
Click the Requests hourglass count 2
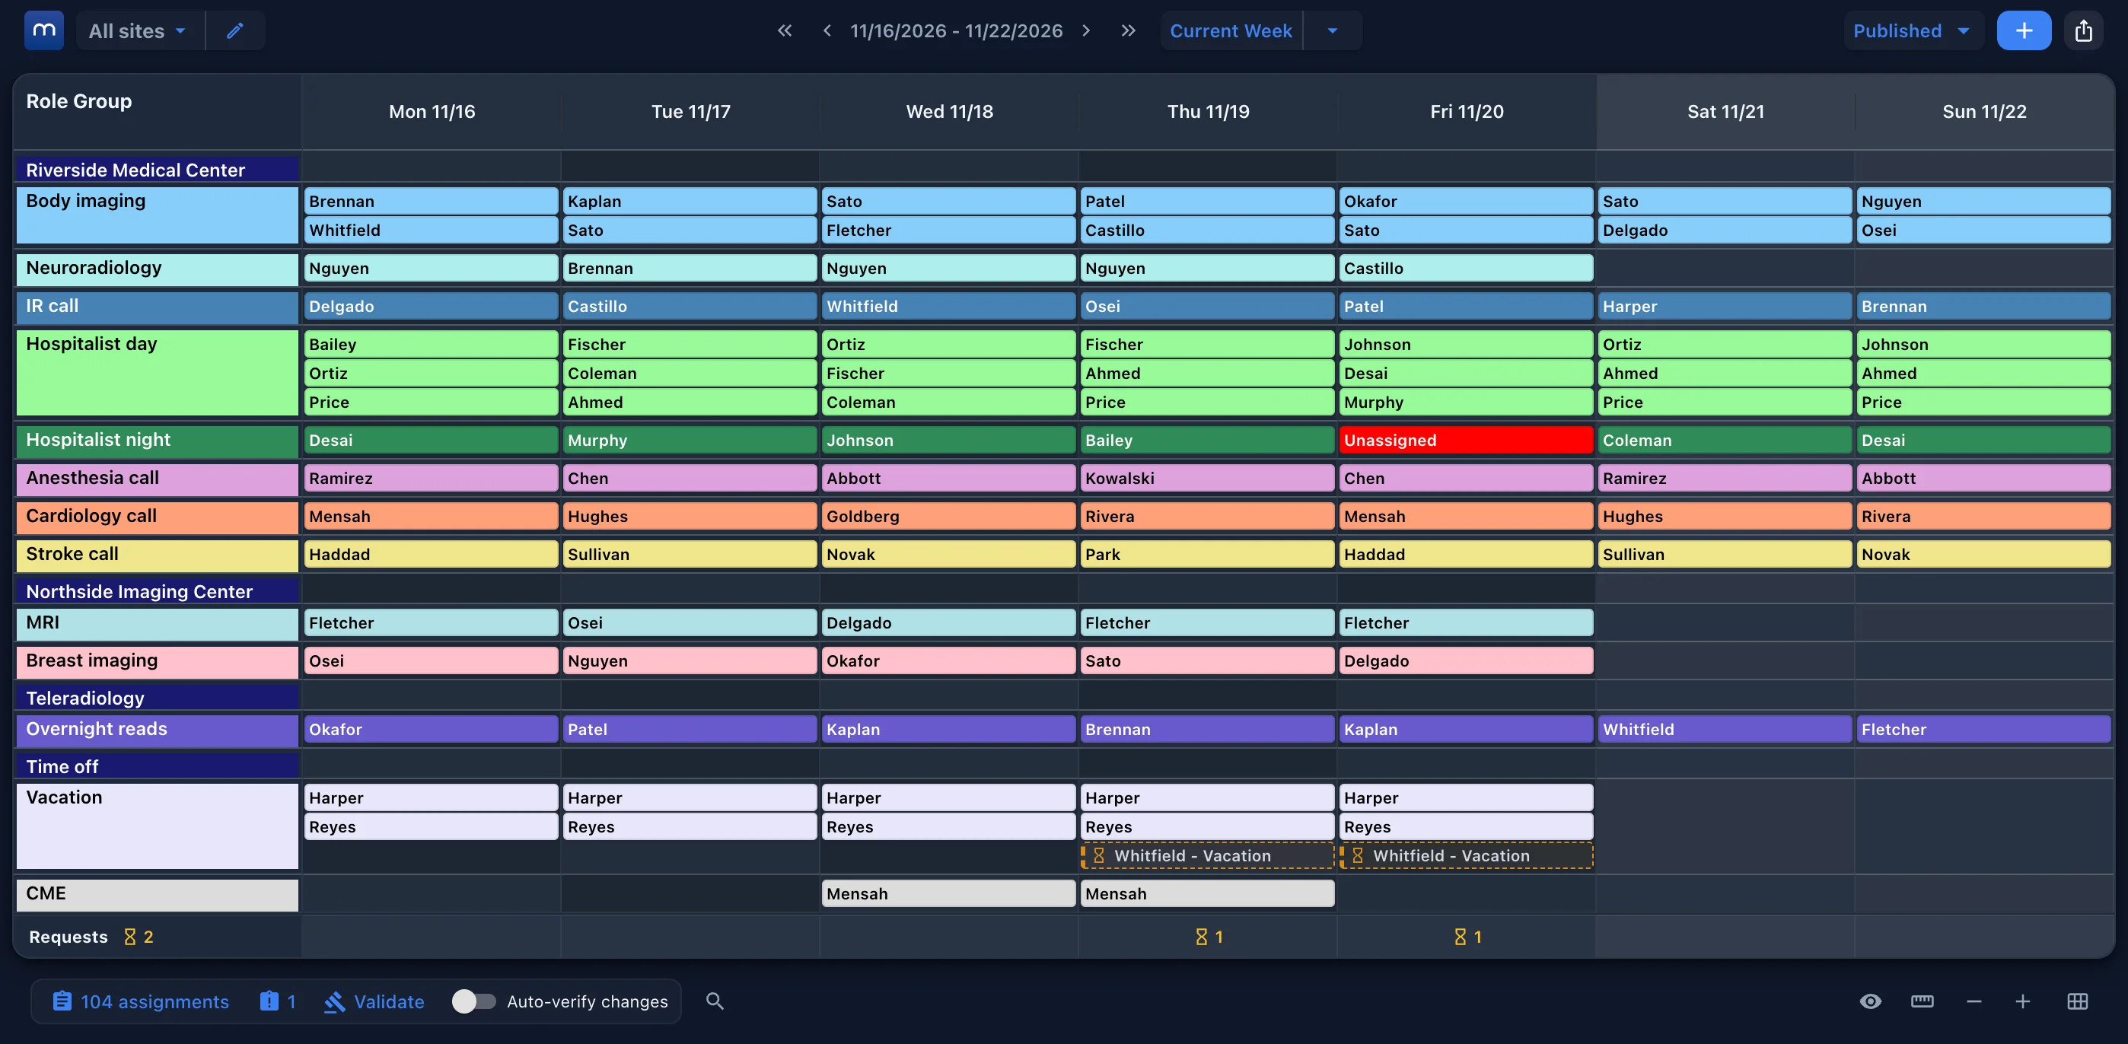point(139,937)
